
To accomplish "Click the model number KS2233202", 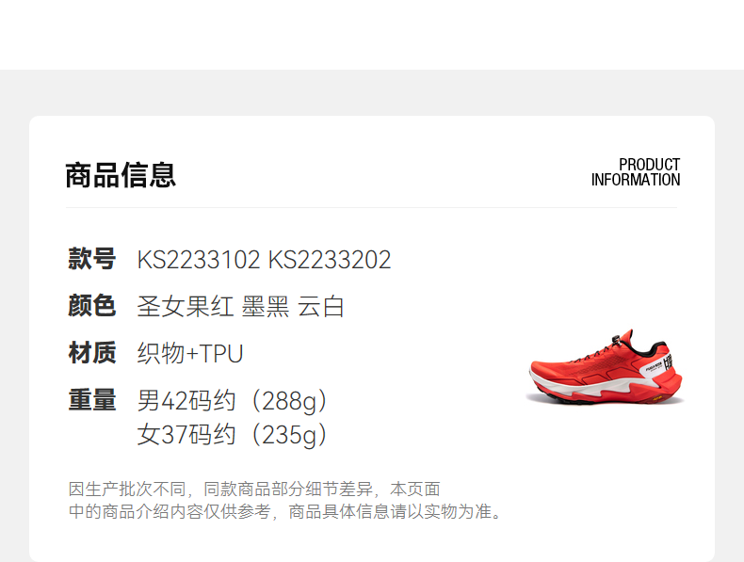I will [330, 260].
